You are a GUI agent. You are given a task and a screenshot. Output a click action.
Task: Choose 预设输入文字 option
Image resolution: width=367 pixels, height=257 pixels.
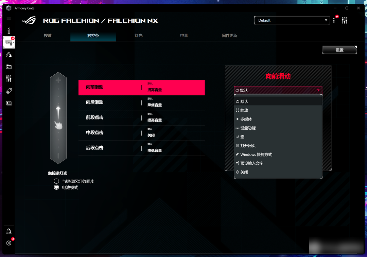click(278, 163)
